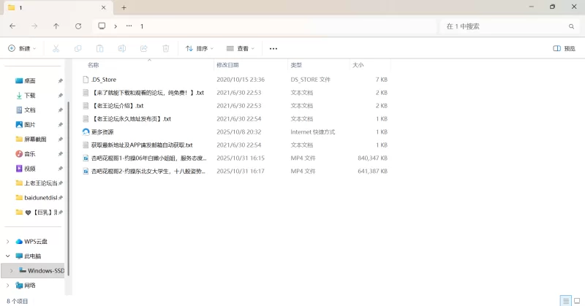Click the Share icon in the toolbar

(x=144, y=48)
